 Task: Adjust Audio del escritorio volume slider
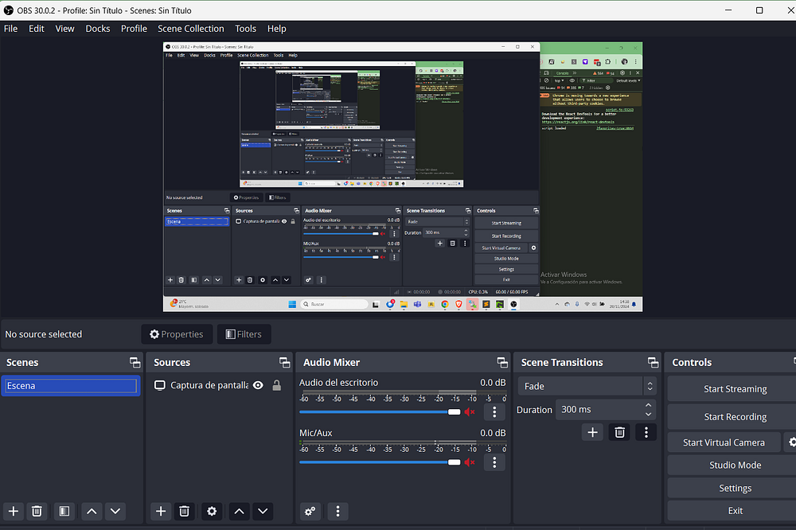point(380,411)
